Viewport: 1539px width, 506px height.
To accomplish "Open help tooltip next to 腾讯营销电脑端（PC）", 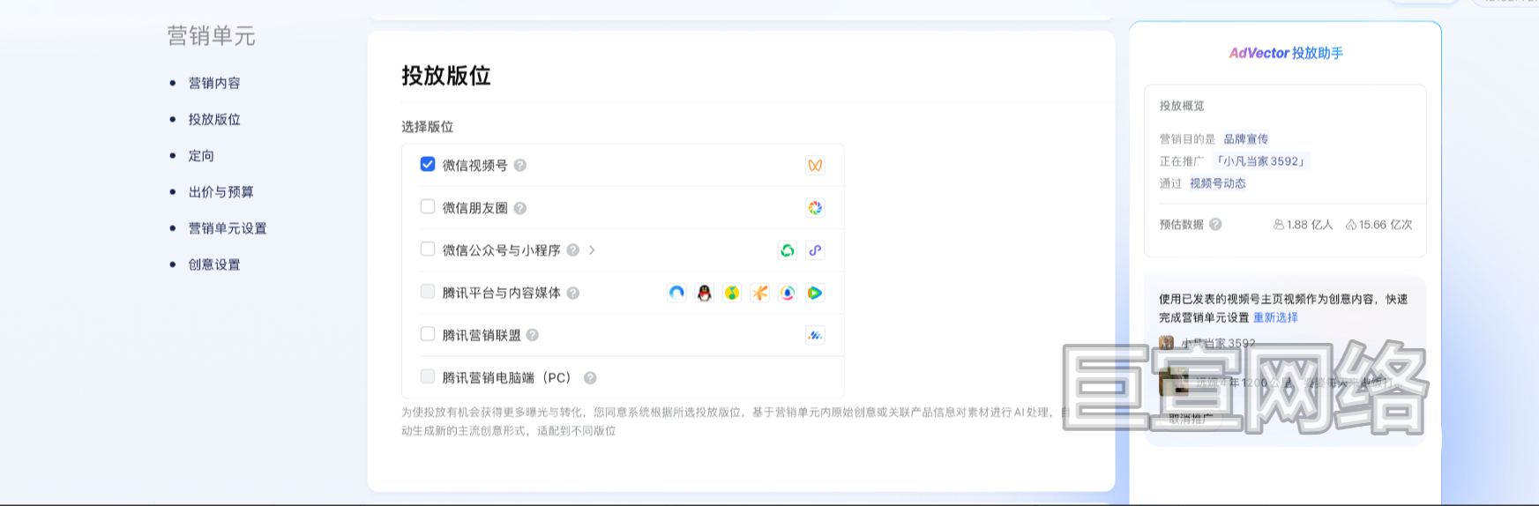I will (590, 377).
